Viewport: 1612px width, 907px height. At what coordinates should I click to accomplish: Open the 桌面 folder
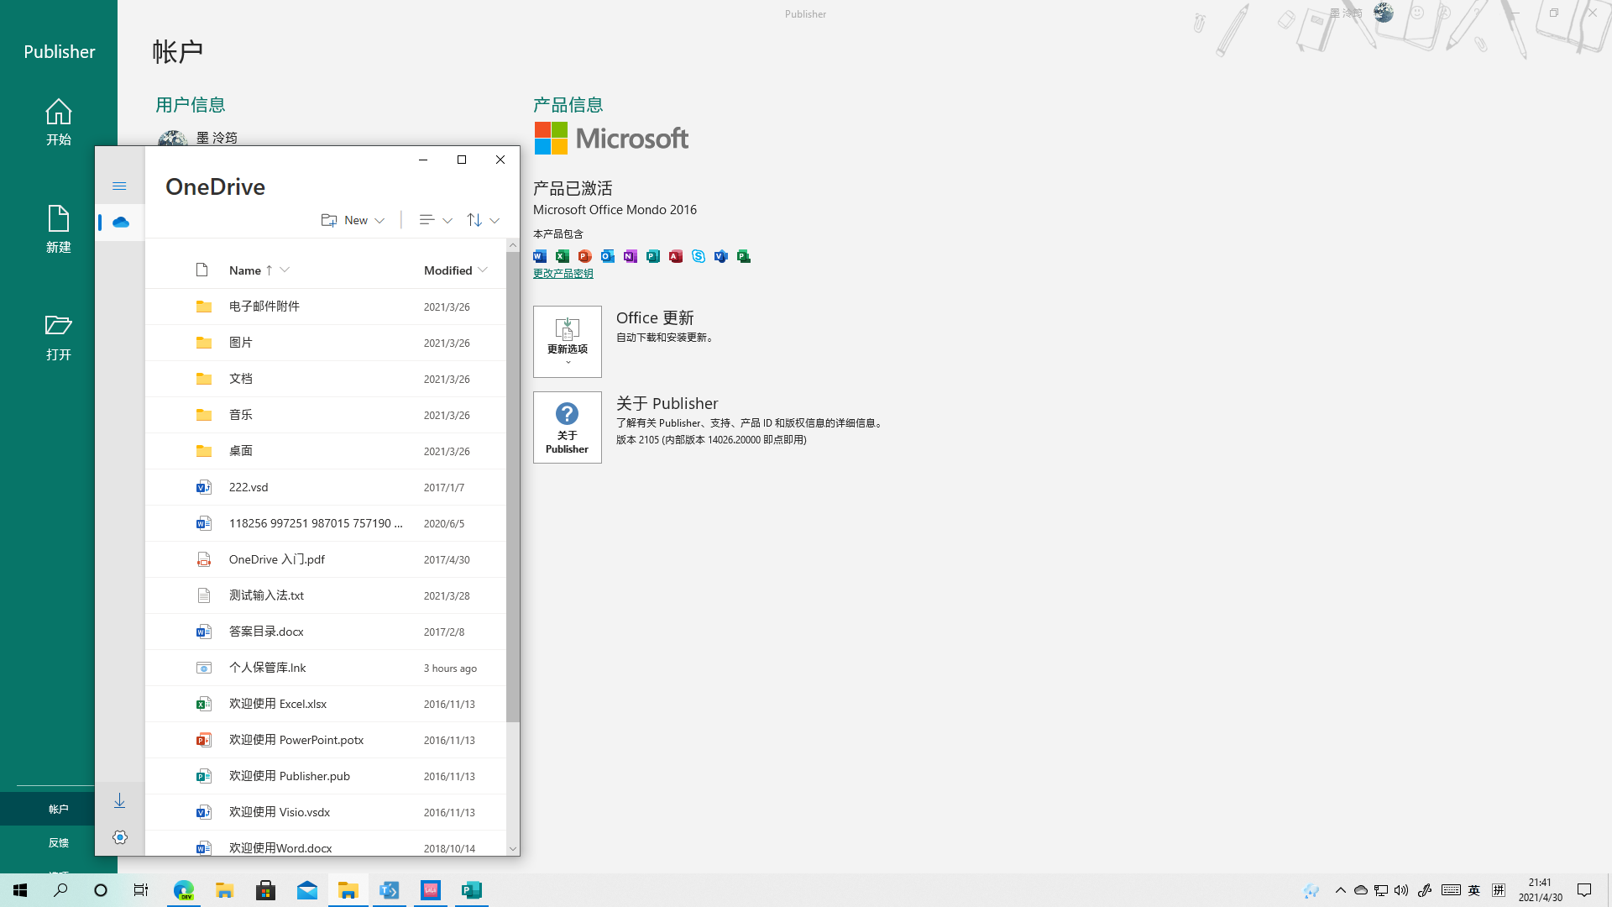326,451
